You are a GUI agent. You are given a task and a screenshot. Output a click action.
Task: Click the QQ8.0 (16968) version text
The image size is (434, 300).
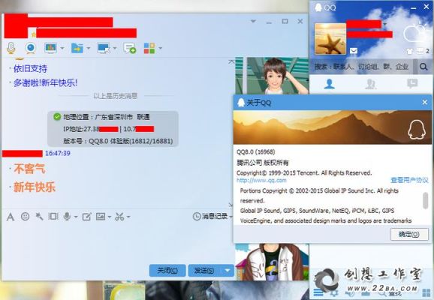[256, 151]
